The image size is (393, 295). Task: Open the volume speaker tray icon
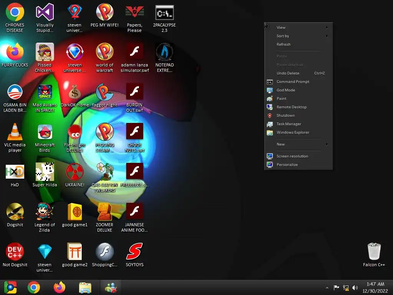[355, 288]
